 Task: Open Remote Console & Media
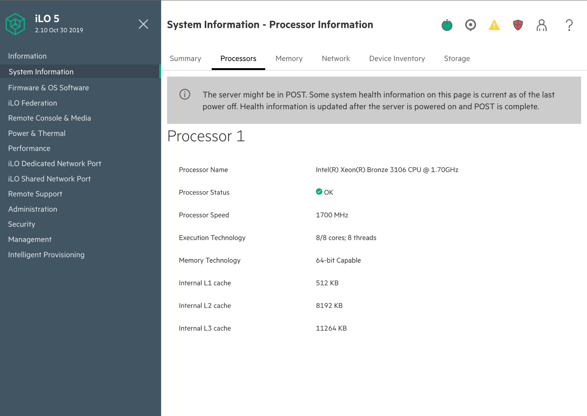(50, 118)
